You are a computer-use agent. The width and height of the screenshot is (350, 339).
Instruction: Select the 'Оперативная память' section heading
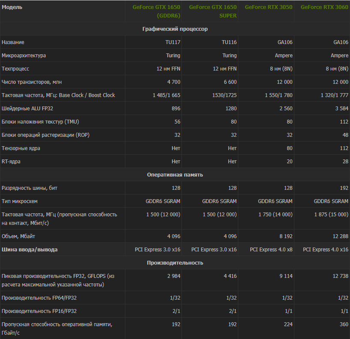pos(175,175)
